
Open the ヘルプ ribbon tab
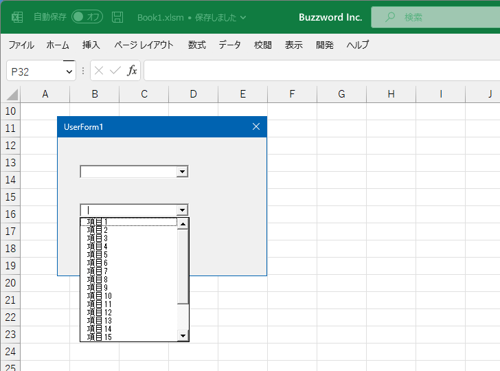coord(357,45)
